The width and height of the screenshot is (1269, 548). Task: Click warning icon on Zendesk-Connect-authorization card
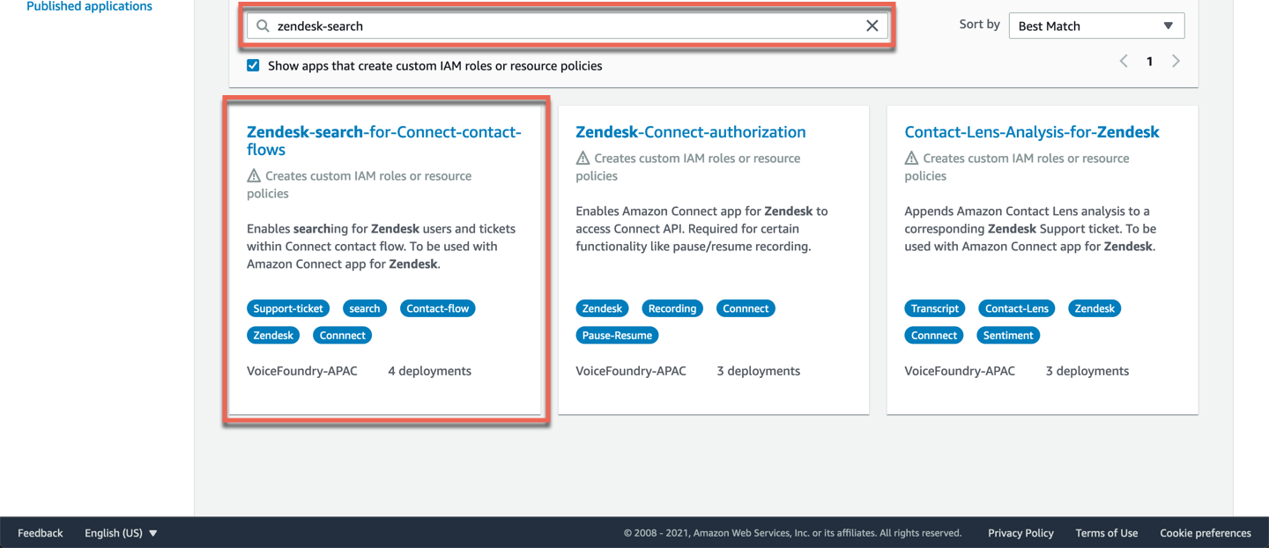[x=583, y=159]
